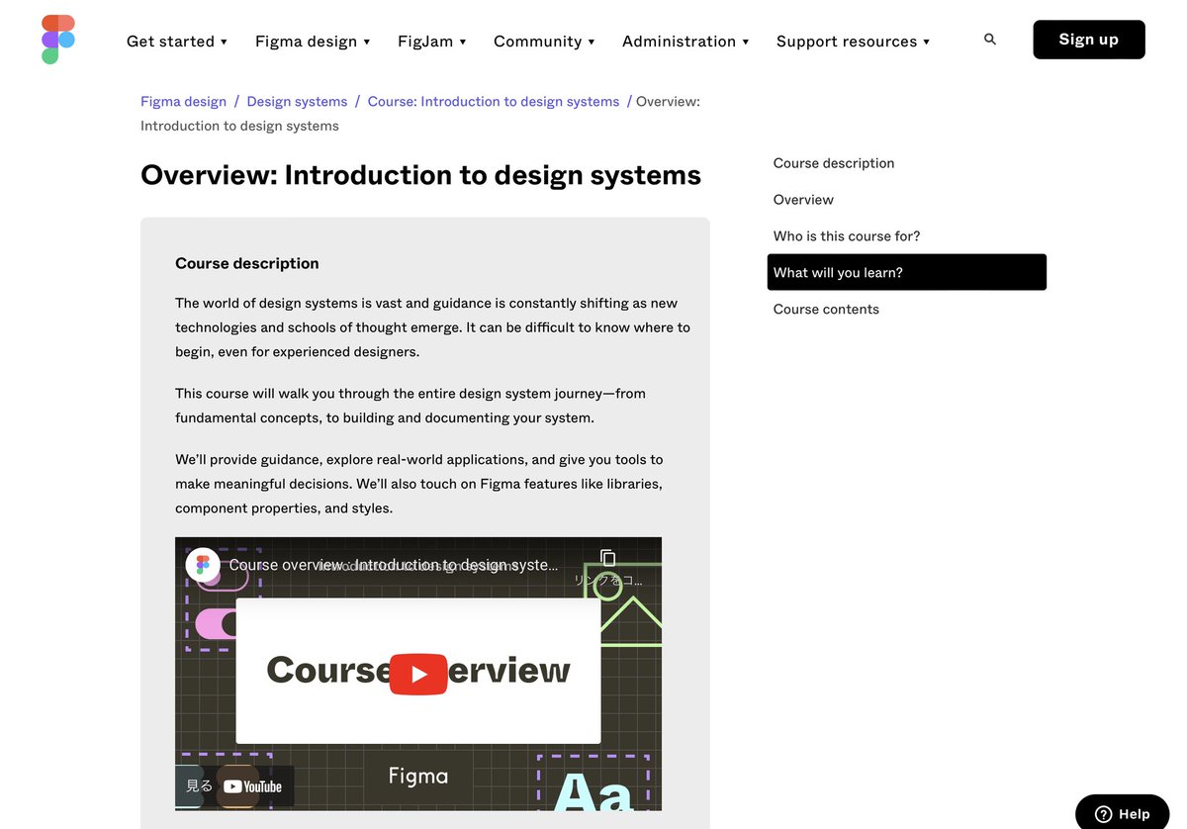Viewport: 1187px width, 829px height.
Task: Click the question mark Help icon
Action: (x=1104, y=814)
